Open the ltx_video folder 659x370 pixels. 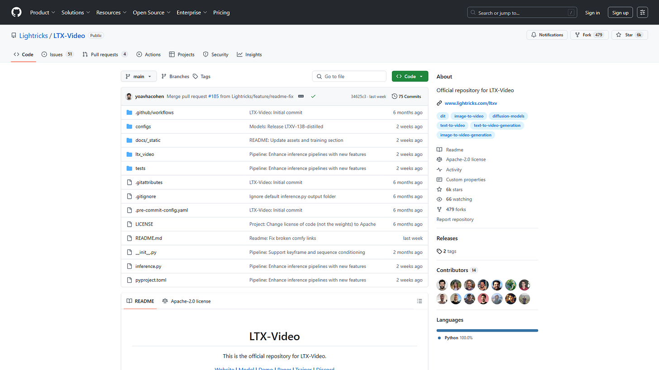click(145, 155)
